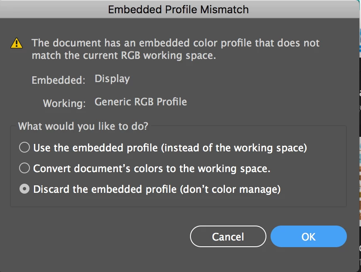Viewport: 361px width, 272px height.
Task: Click the 'Embedded:' field label
Action: coord(59,80)
